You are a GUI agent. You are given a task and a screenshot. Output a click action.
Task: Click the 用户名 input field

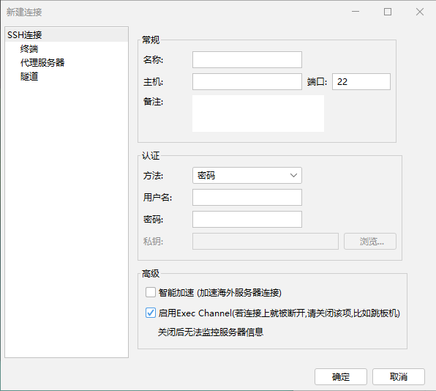(x=247, y=197)
